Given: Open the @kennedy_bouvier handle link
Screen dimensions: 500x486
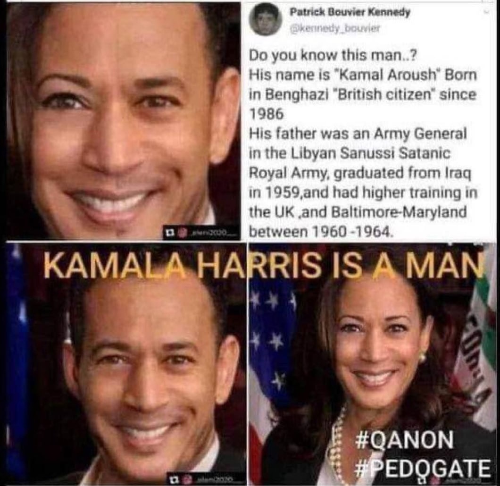Looking at the screenshot, I should 335,28.
